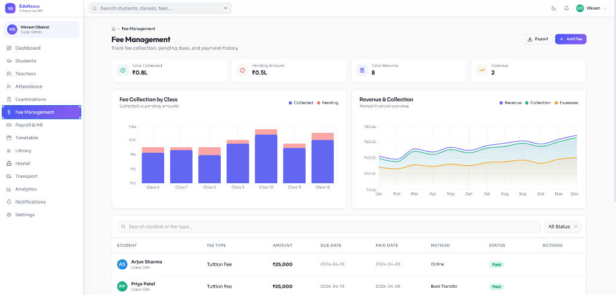This screenshot has width=616, height=295.
Task: Toggle Collection legend in line chart
Action: tap(538, 103)
